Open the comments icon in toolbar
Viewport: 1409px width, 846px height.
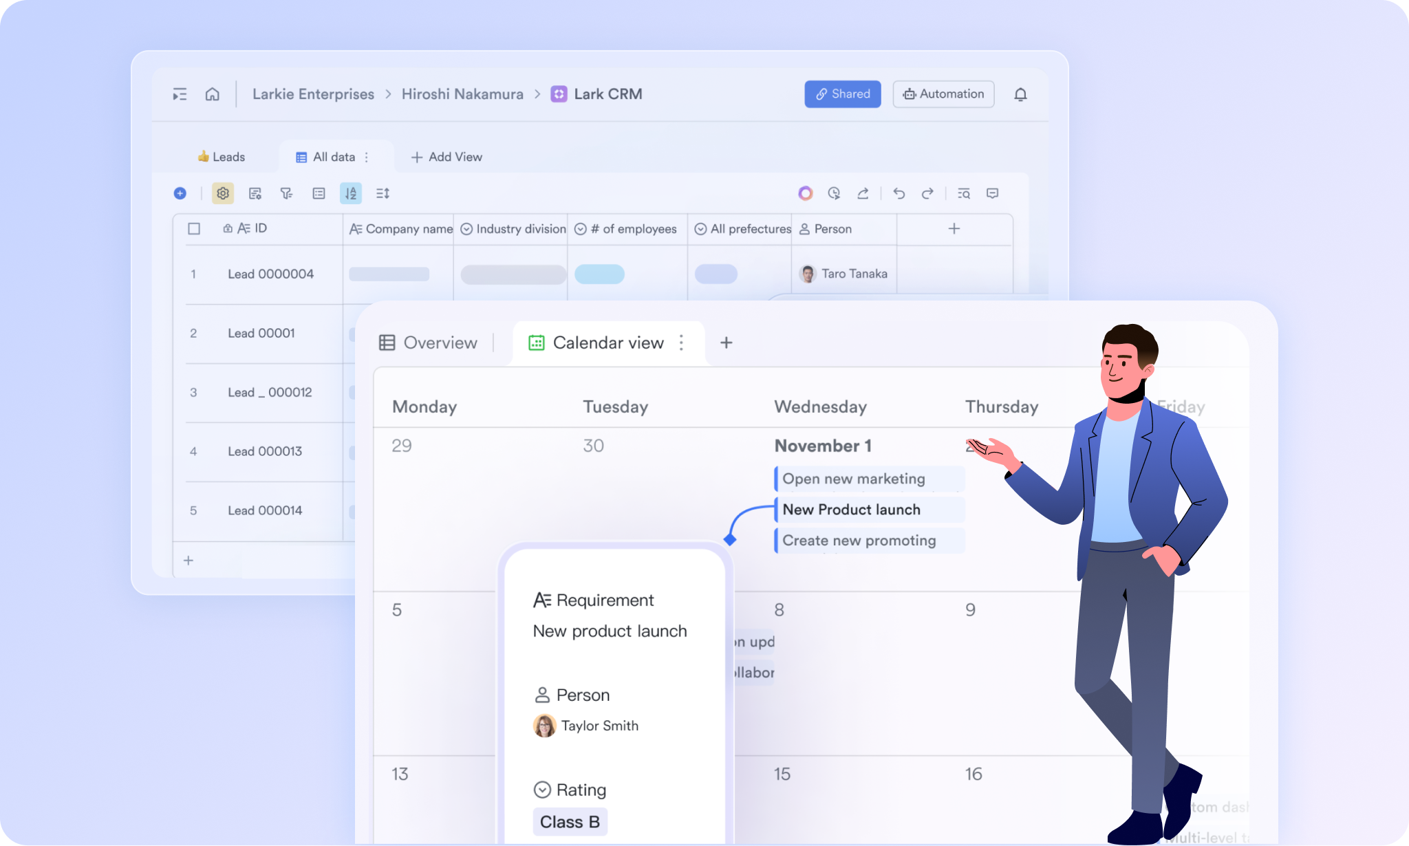[992, 193]
